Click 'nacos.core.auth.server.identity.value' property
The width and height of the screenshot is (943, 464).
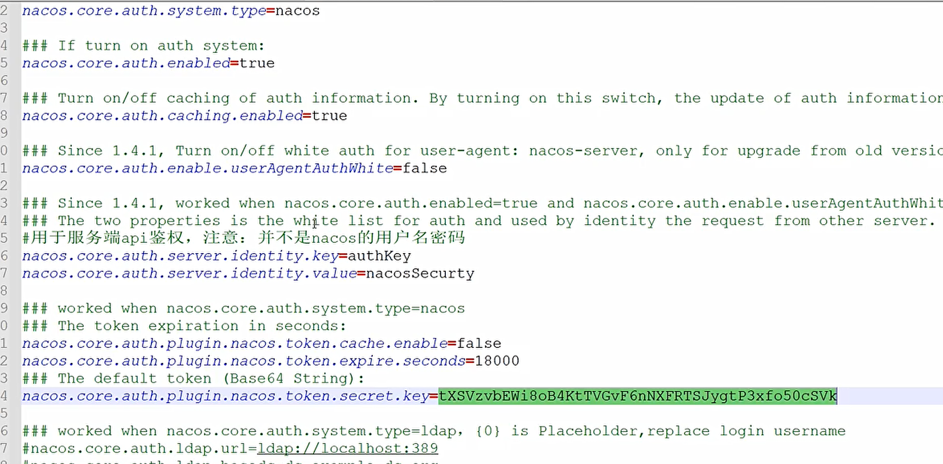click(x=190, y=274)
